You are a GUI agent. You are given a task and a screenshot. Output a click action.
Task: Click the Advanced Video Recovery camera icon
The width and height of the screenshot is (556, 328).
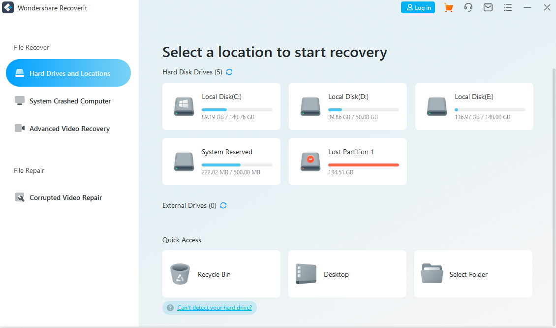pos(20,128)
